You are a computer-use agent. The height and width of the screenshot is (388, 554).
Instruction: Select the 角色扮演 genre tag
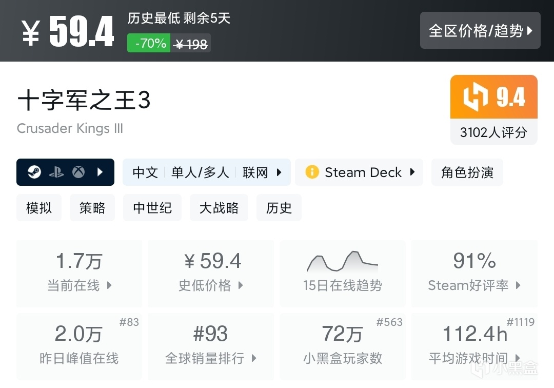click(x=467, y=172)
